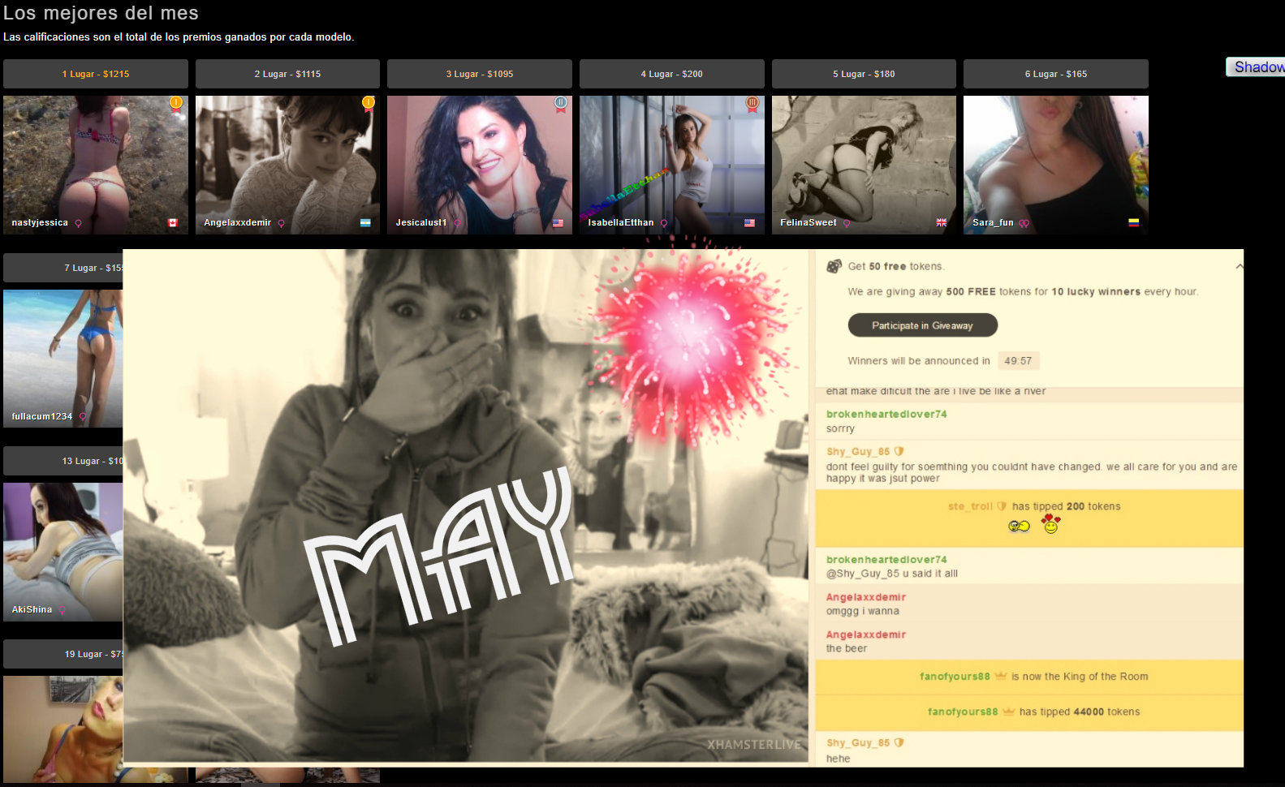Click the Shadow button at top right
The image size is (1285, 787).
click(x=1257, y=67)
